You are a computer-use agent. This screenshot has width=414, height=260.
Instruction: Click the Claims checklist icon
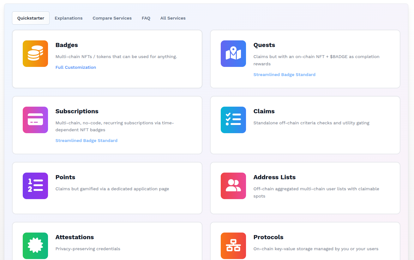(233, 120)
